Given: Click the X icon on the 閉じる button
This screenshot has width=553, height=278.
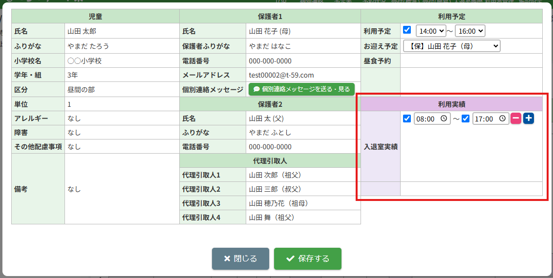Looking at the screenshot, I should coord(227,258).
